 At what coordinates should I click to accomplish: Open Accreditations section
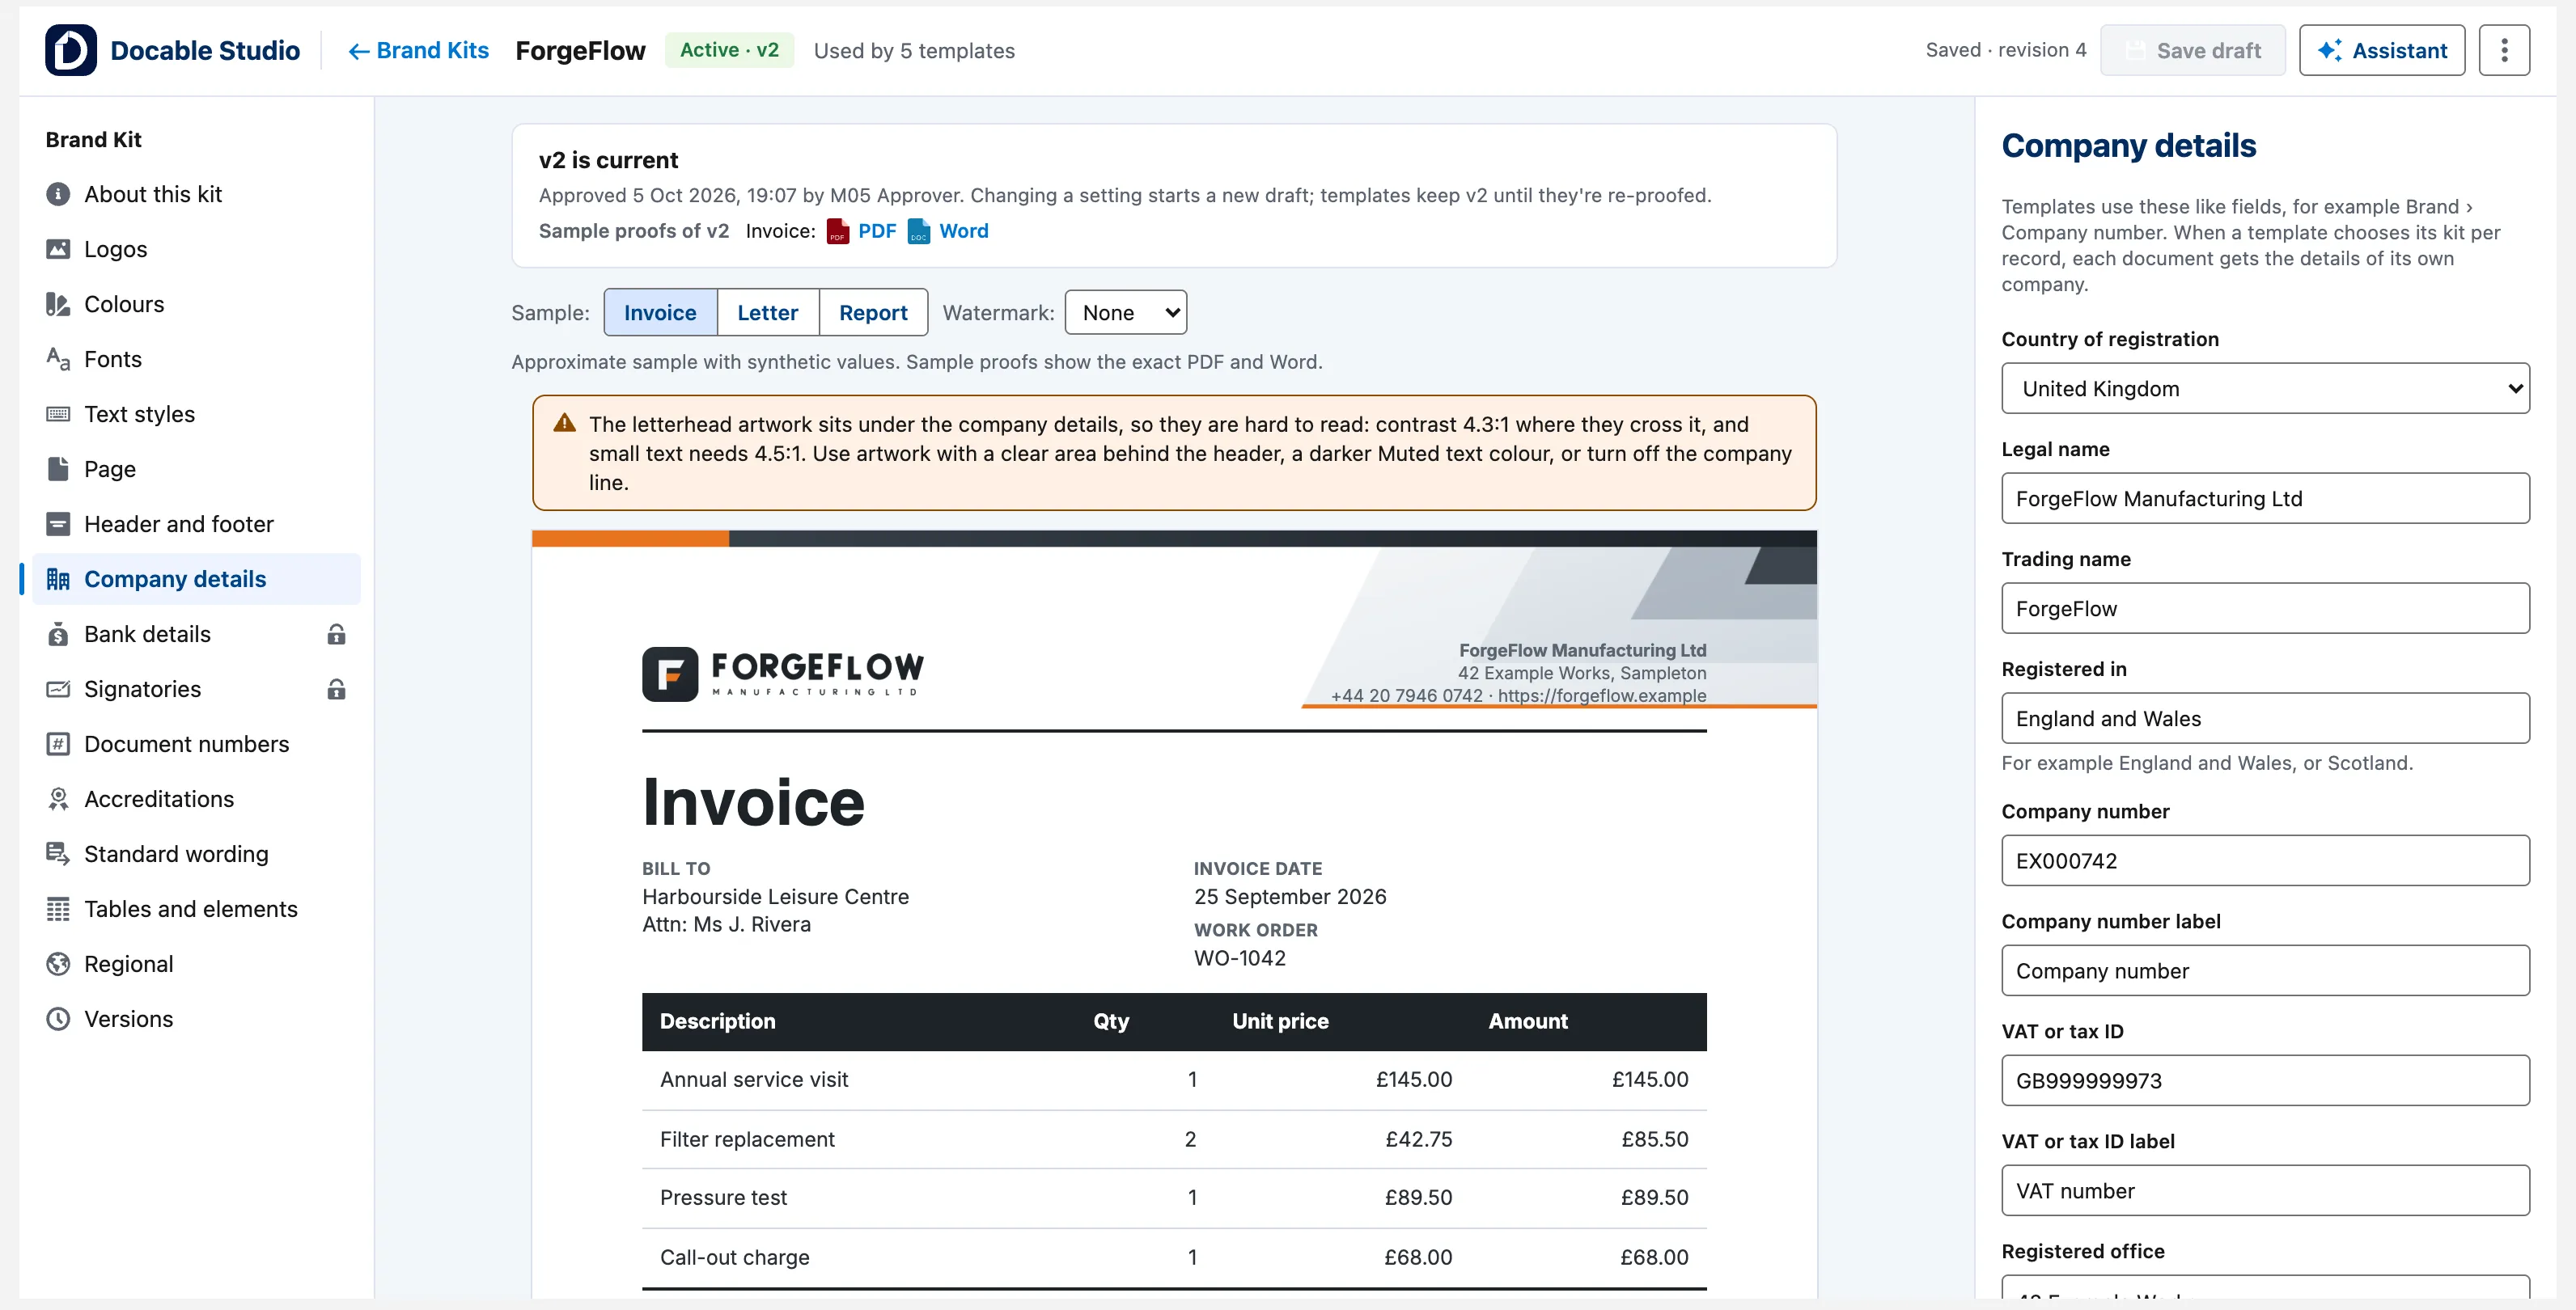196,798
